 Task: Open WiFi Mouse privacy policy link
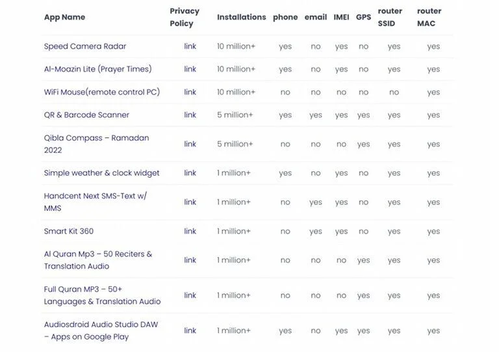coord(190,92)
